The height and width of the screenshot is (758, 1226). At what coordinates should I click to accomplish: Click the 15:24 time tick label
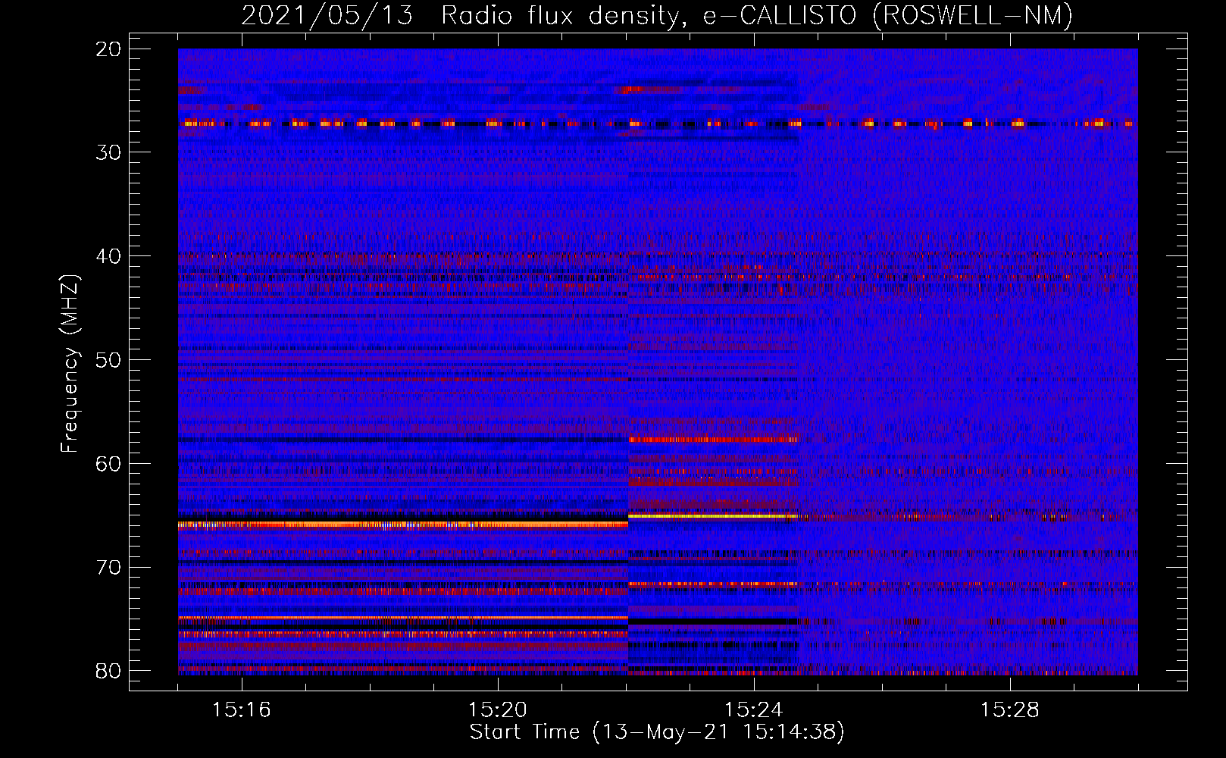point(753,710)
